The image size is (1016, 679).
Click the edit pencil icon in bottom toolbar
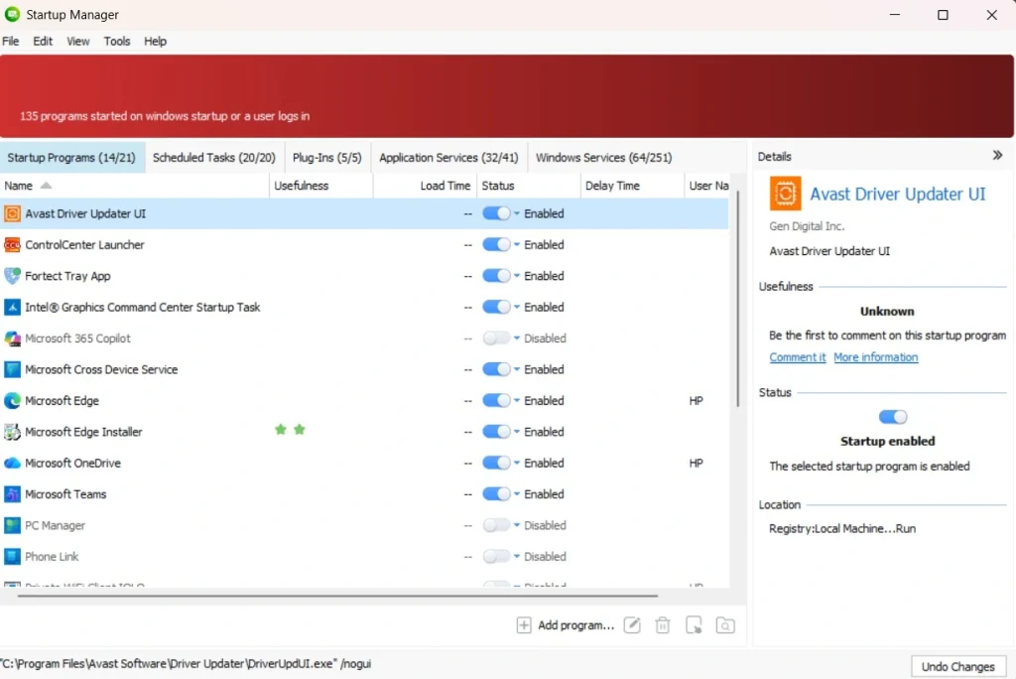632,625
